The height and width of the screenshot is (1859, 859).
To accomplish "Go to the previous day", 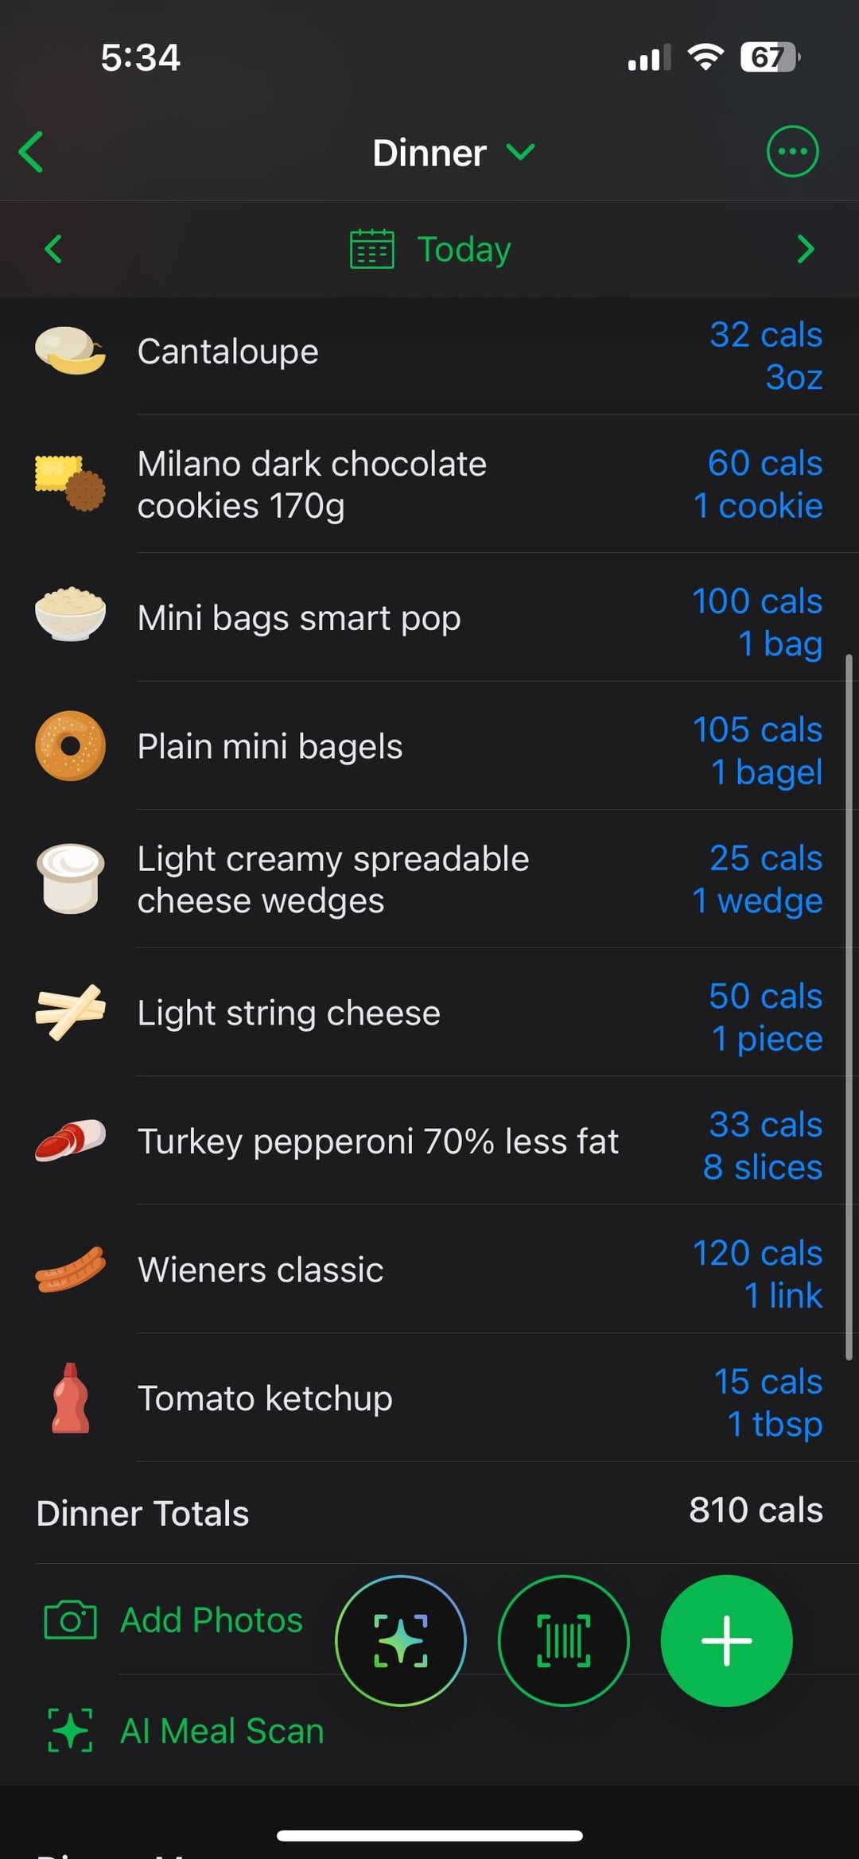I will [53, 249].
